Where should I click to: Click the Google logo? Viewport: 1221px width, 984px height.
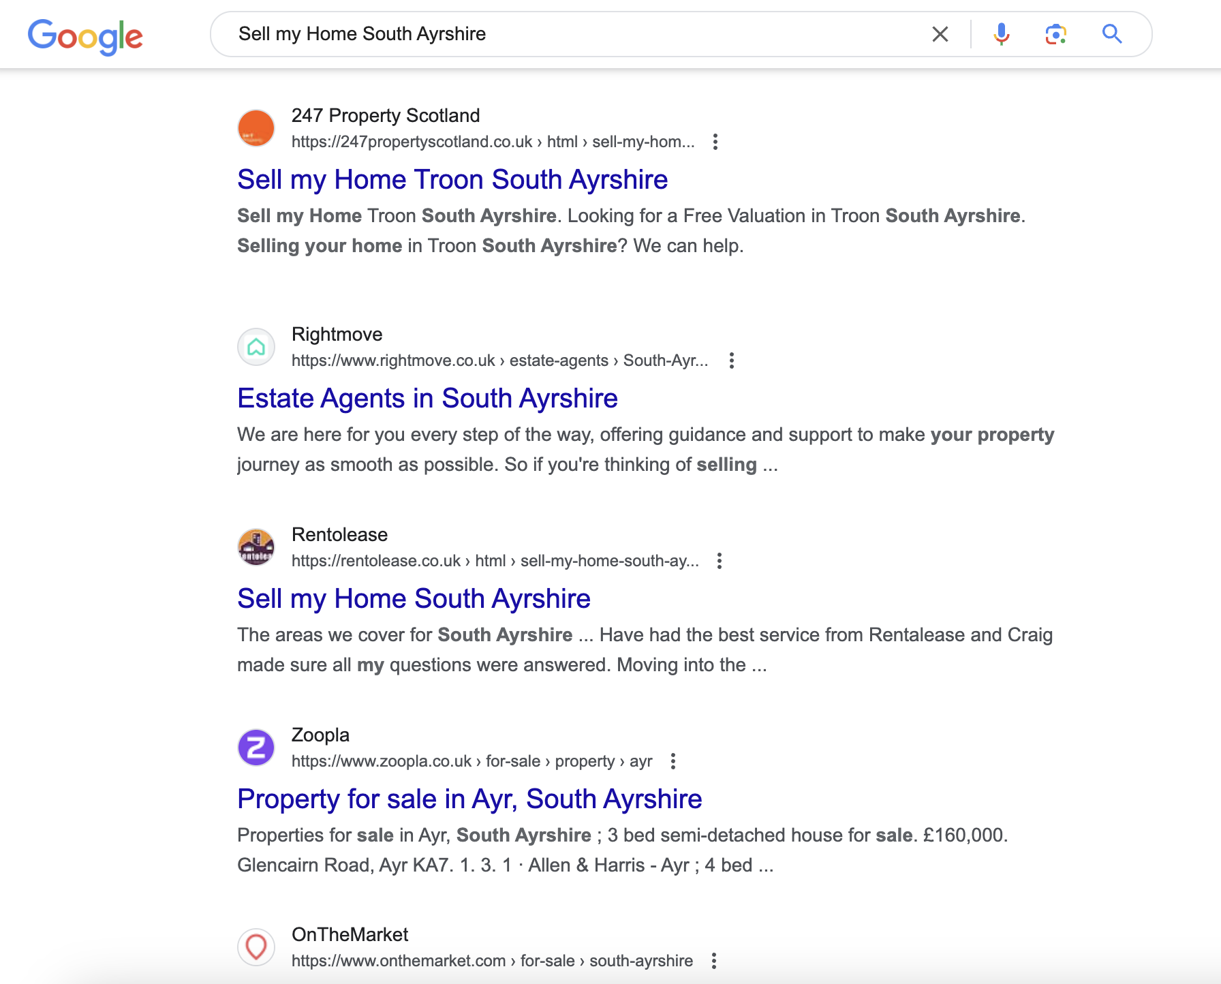pos(85,35)
